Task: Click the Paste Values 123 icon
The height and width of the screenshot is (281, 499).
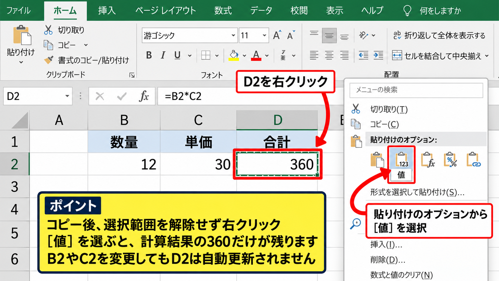Action: point(401,159)
